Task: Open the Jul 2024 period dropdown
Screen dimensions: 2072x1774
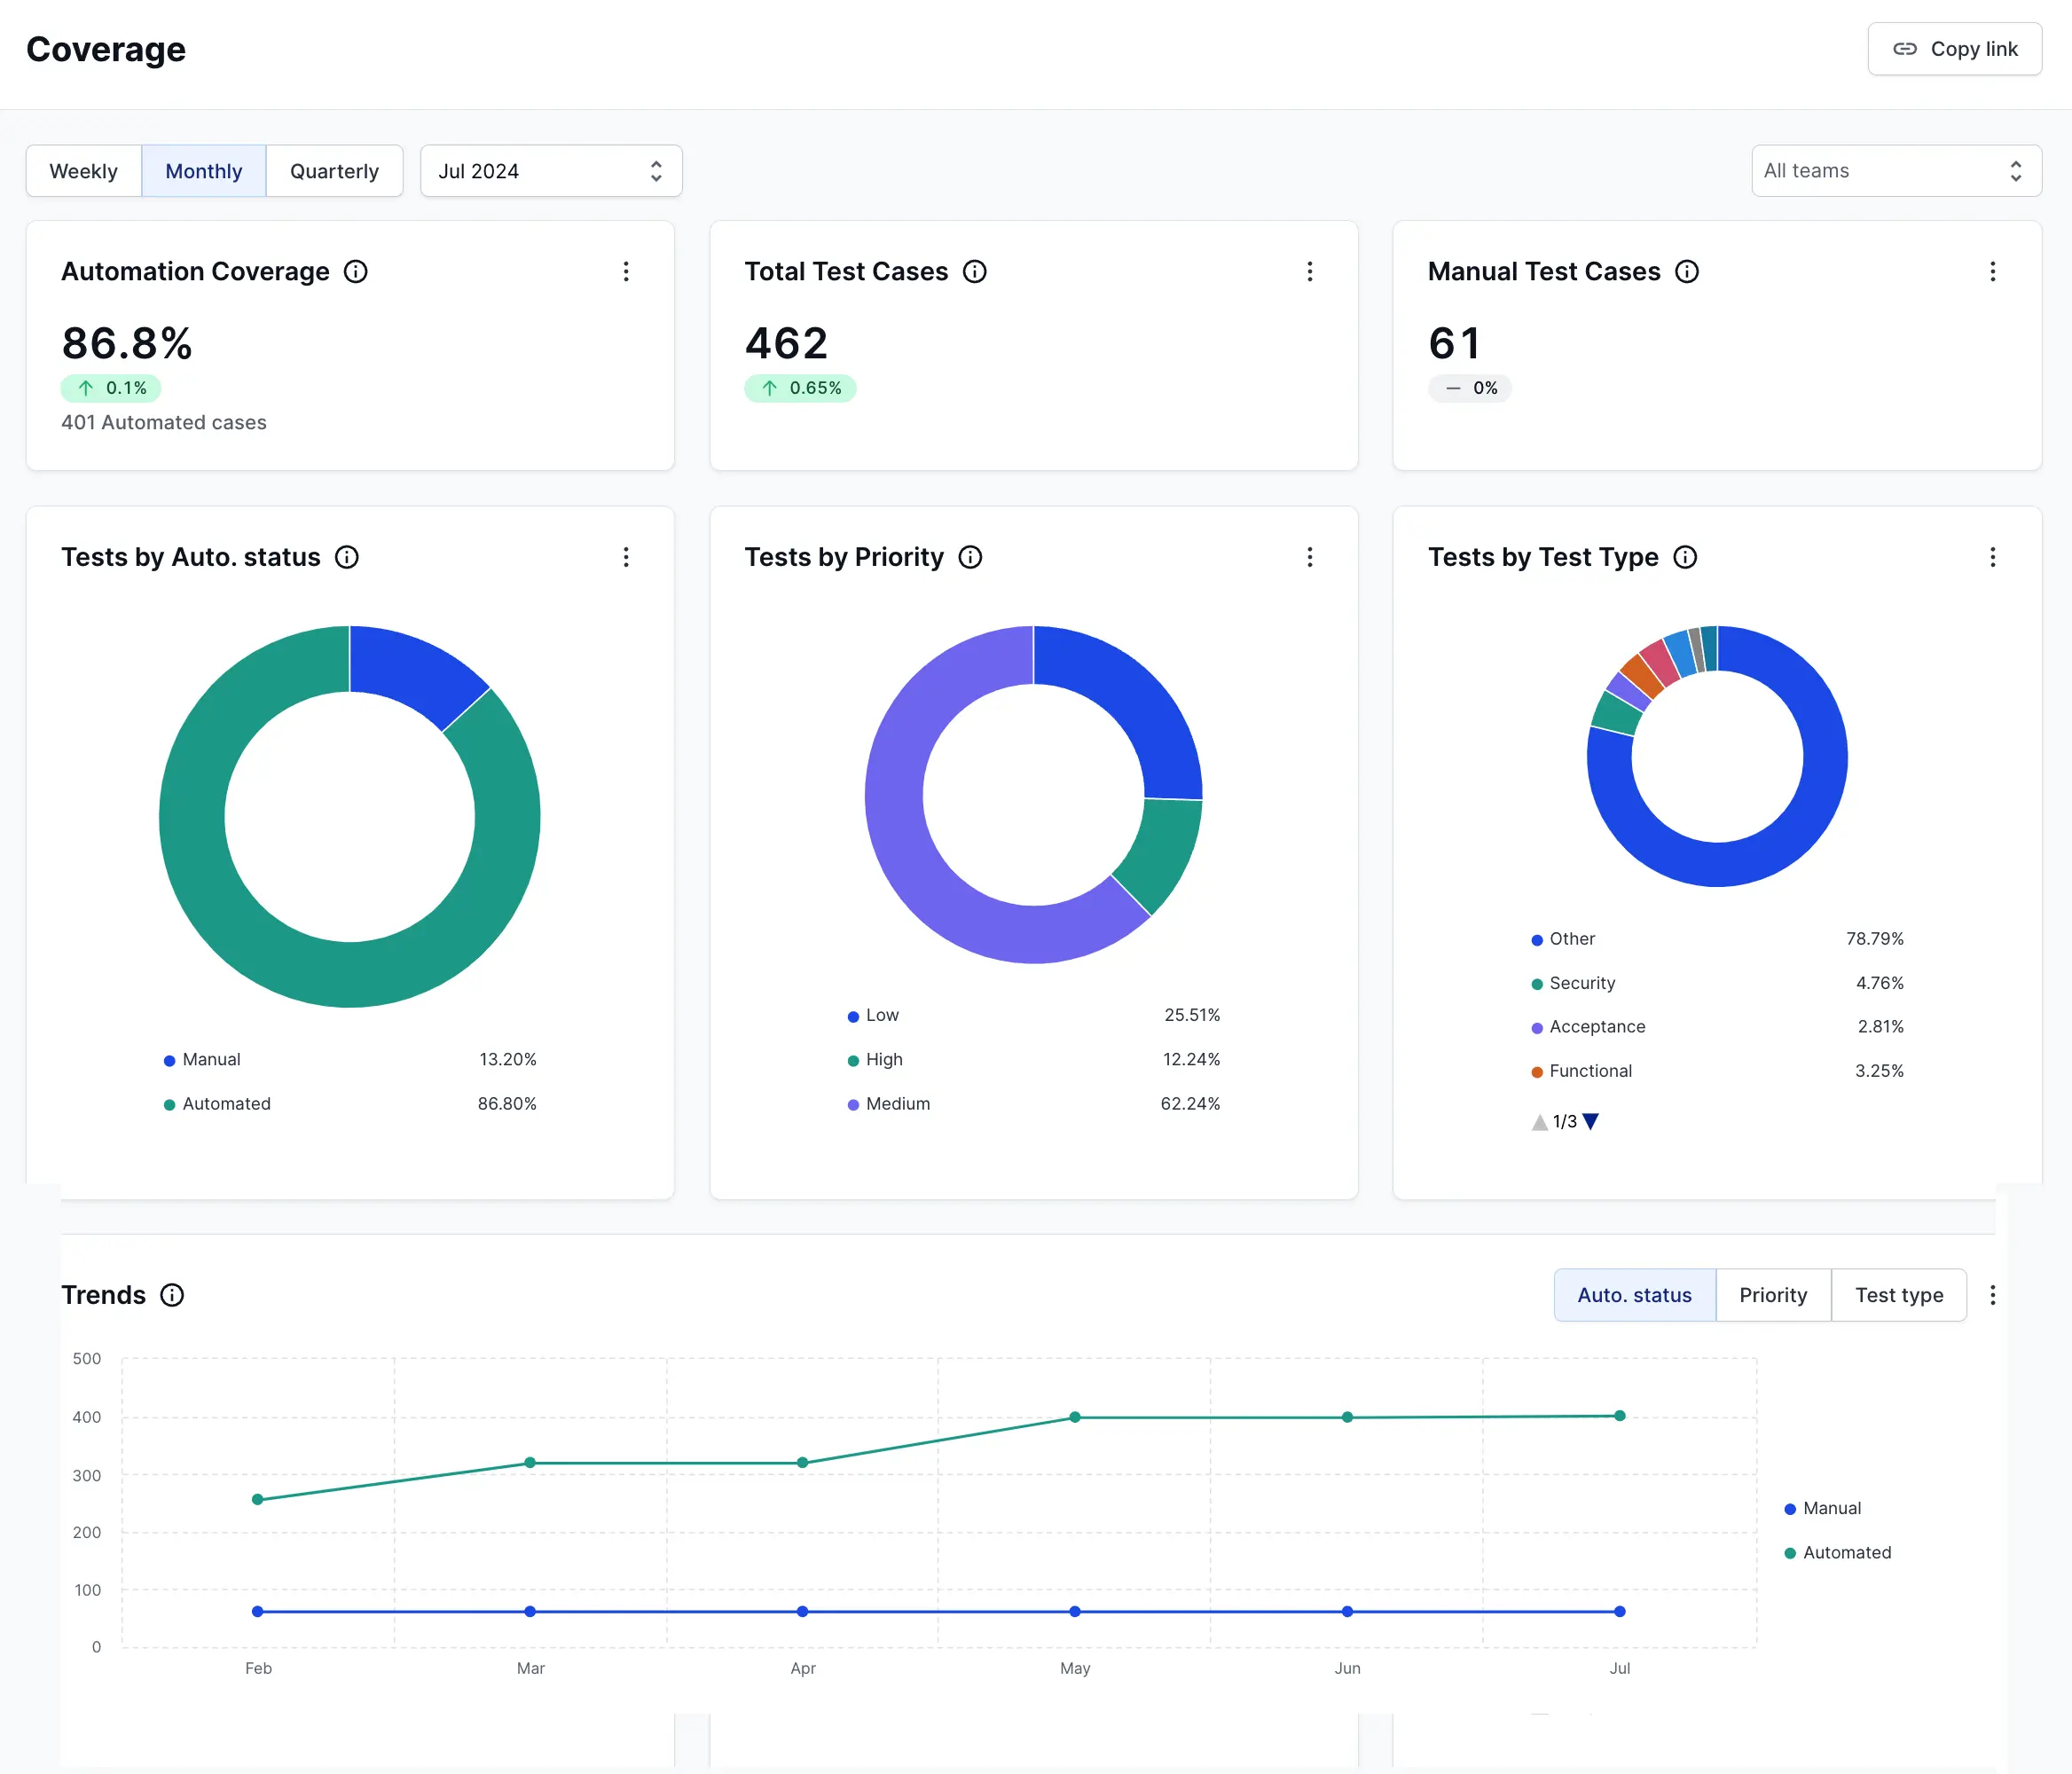Action: coord(551,171)
